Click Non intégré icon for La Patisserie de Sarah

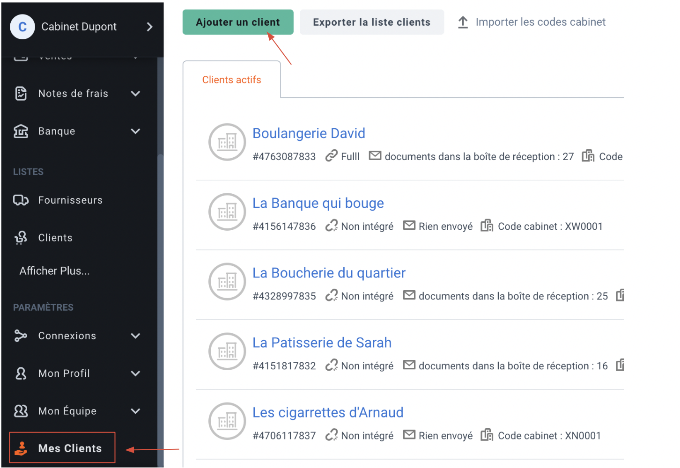(332, 365)
